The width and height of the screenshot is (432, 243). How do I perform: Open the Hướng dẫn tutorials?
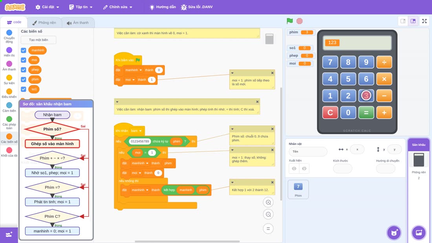[163, 7]
